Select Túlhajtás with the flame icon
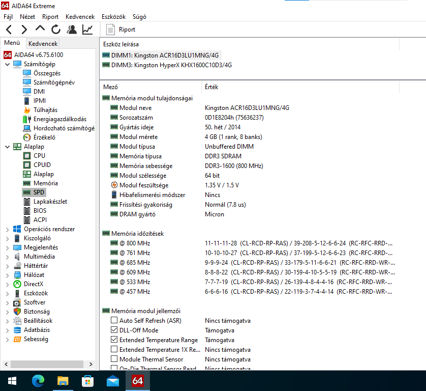 coord(45,110)
